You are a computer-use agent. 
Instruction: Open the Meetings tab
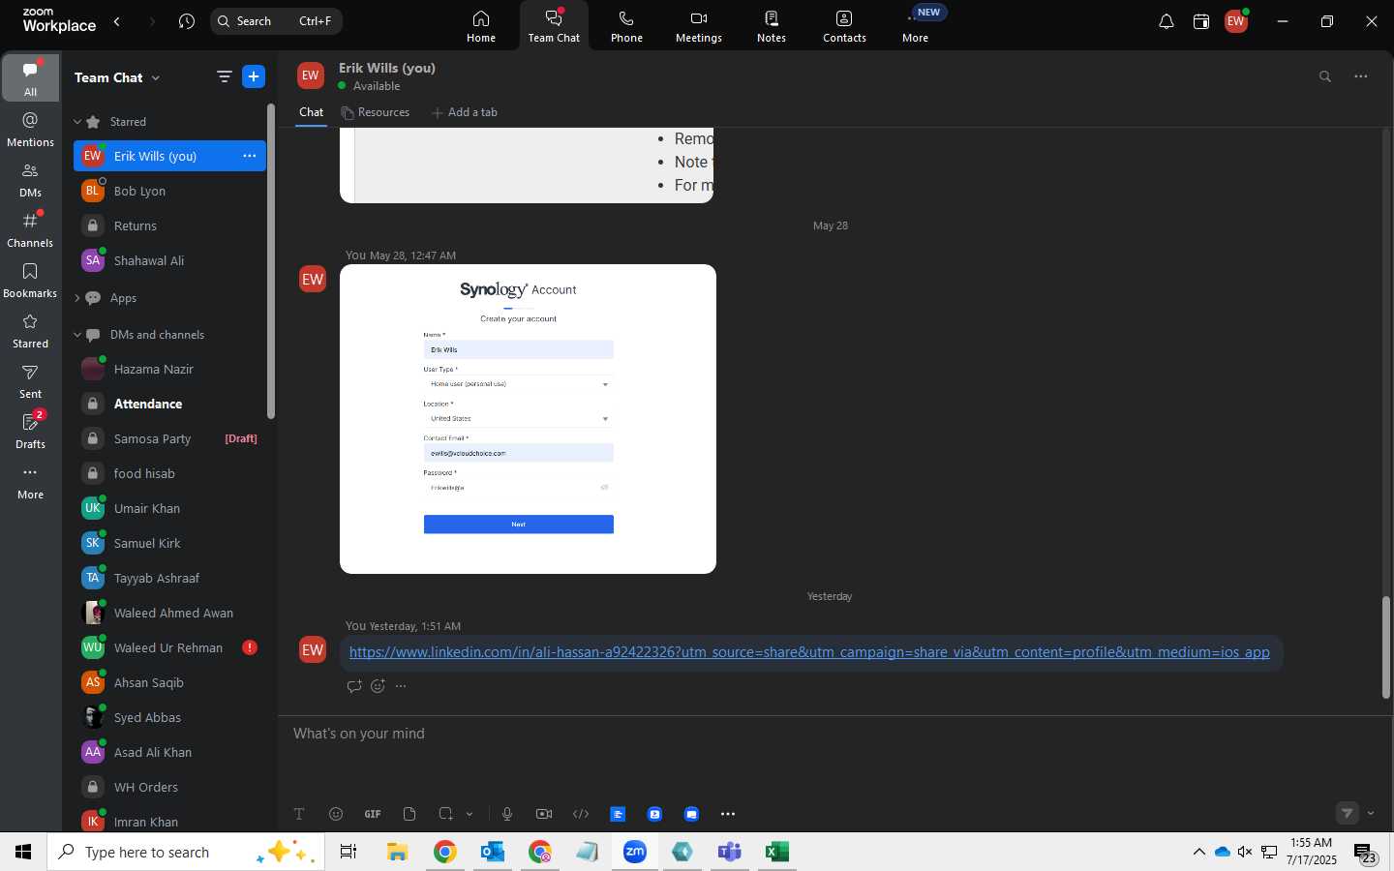[x=699, y=26]
